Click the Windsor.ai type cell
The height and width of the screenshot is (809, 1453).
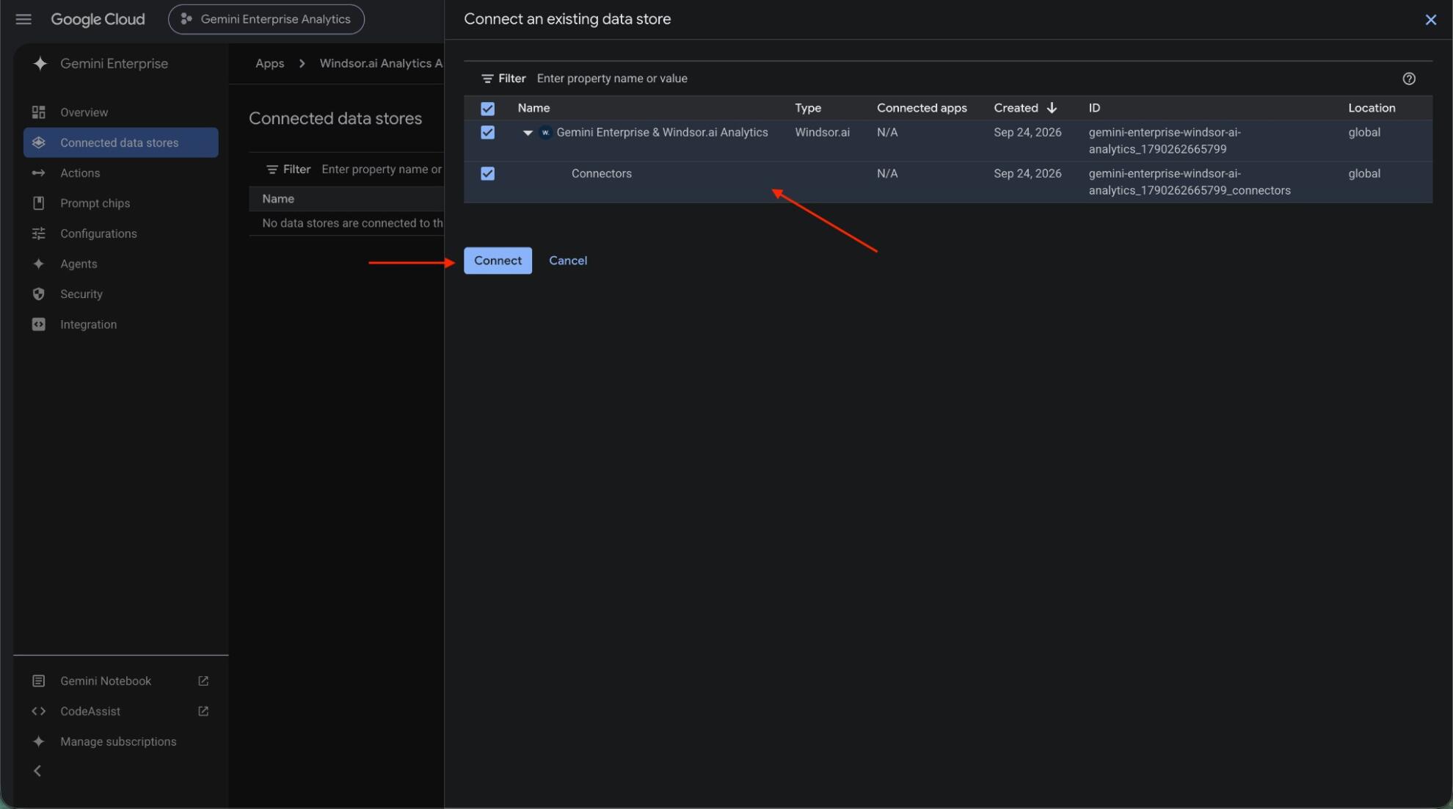pos(822,133)
